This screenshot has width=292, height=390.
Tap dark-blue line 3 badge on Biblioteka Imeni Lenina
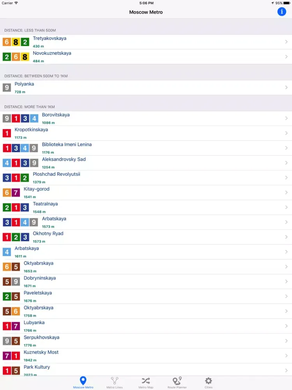(x=16, y=148)
